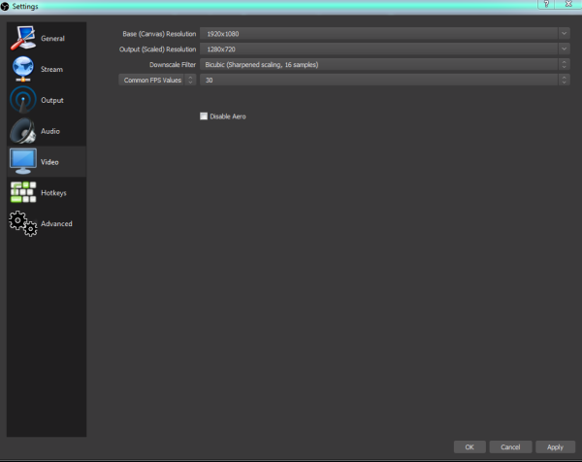The height and width of the screenshot is (462, 582).
Task: Switch to the Output tab label
Action: pyautogui.click(x=52, y=100)
